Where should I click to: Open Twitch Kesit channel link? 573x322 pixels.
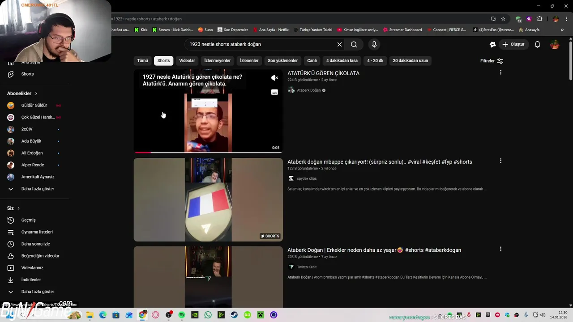(307, 267)
